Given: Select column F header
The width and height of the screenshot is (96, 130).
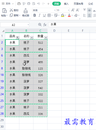Looking at the screenshot, I should pyautogui.click(x=83, y=31).
